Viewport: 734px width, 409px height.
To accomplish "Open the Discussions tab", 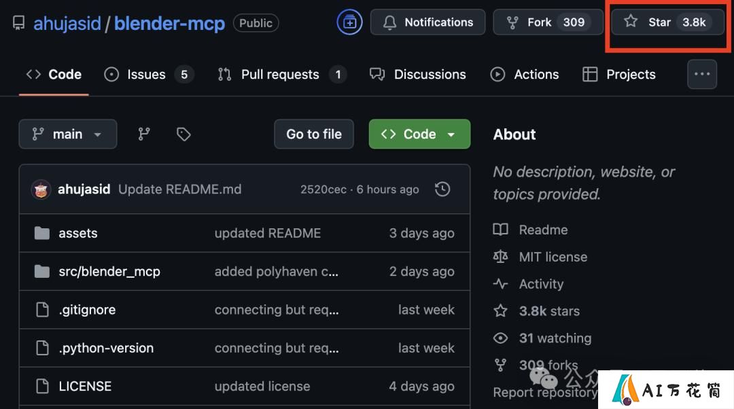I will (417, 75).
